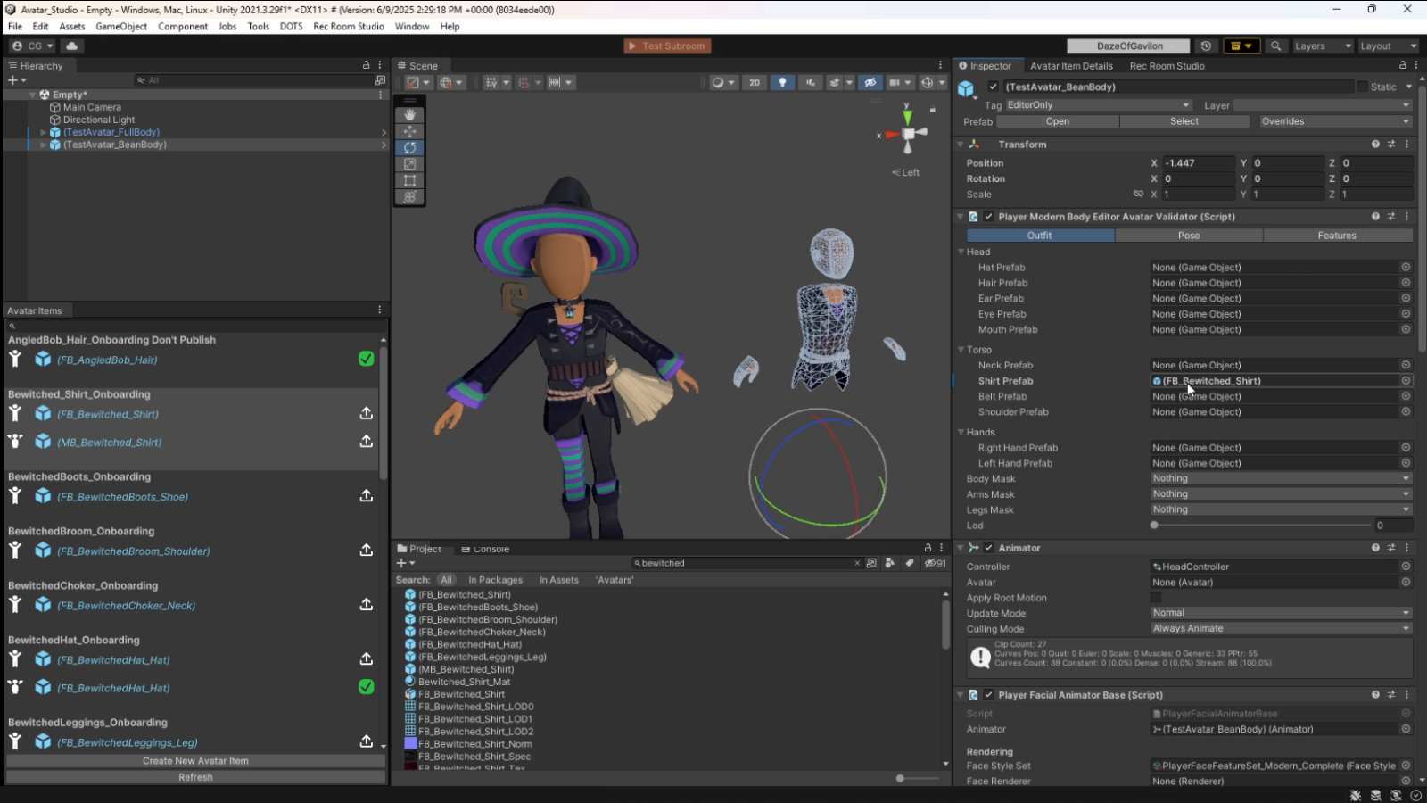Click the toolbar search magnifier icon
The image size is (1427, 803).
tap(1276, 46)
